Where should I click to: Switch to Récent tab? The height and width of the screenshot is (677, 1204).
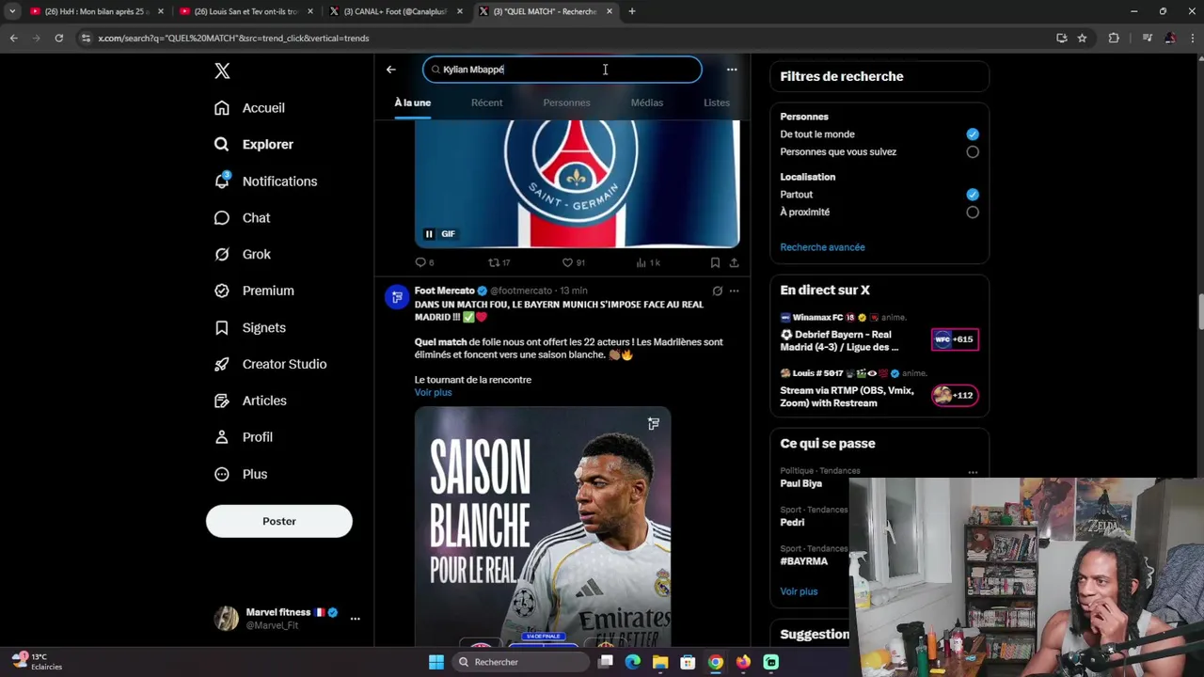487,102
